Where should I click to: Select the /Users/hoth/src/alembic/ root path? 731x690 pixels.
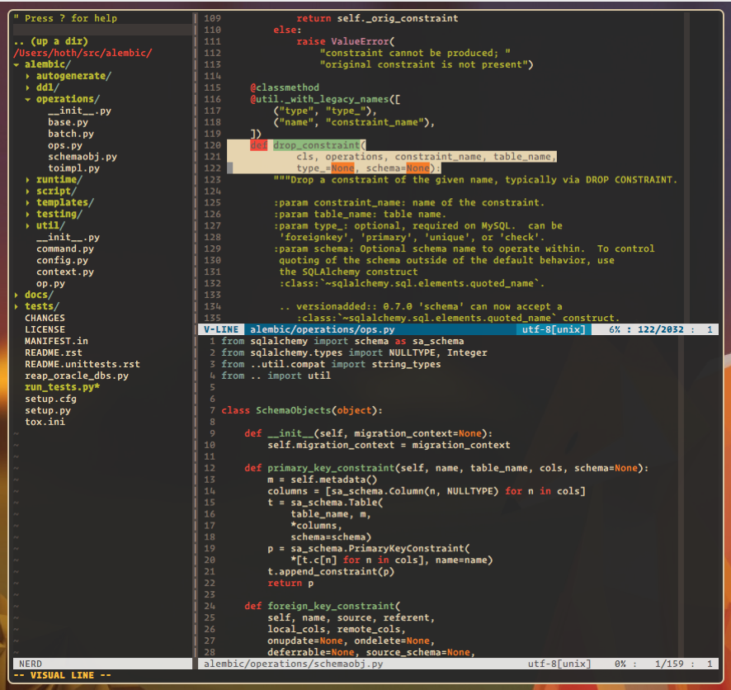(x=83, y=53)
